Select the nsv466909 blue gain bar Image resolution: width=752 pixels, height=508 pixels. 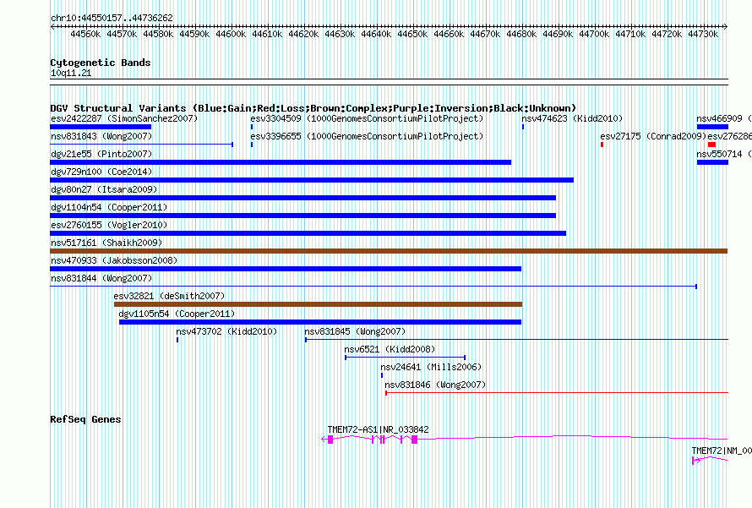pyautogui.click(x=712, y=127)
